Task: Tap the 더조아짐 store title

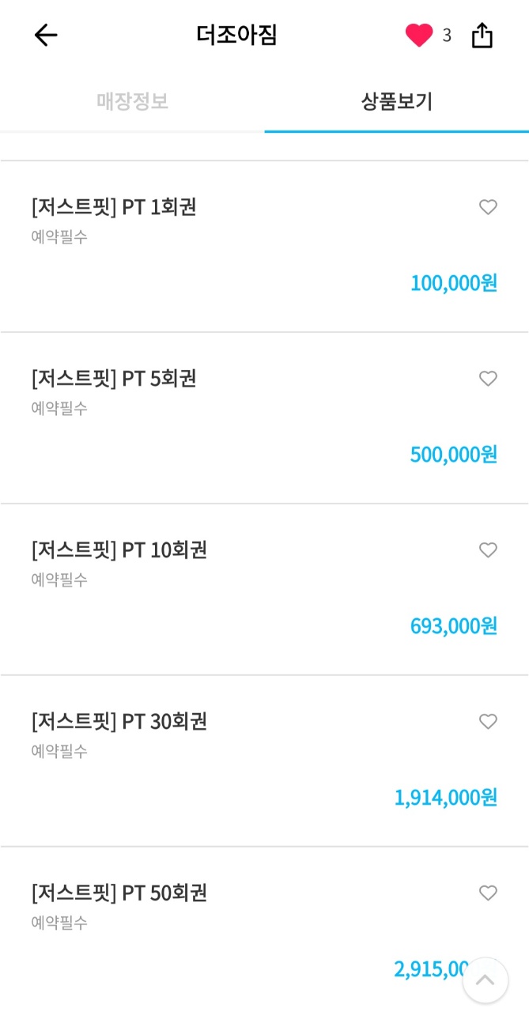Action: [237, 36]
